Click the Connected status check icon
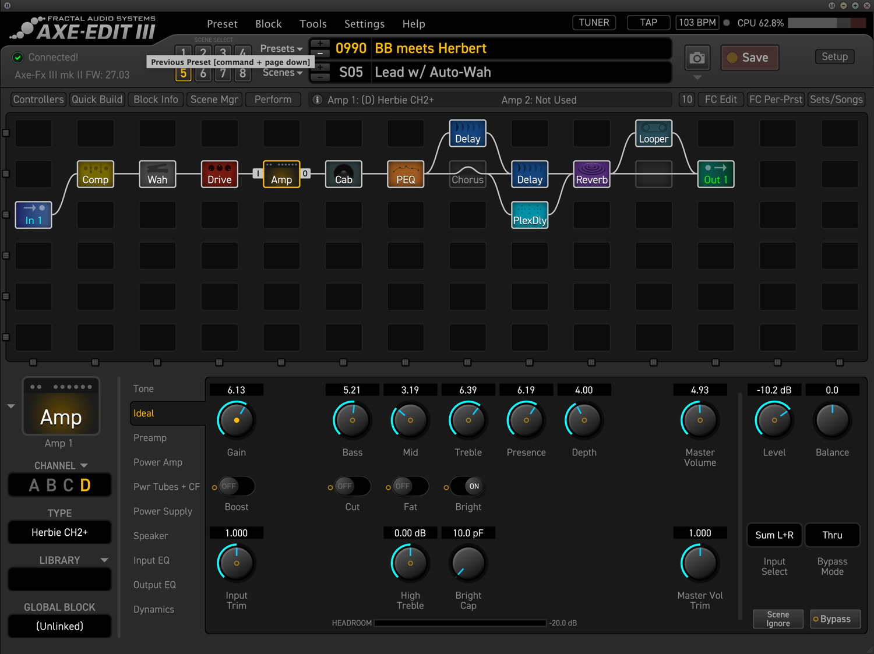 pyautogui.click(x=18, y=57)
